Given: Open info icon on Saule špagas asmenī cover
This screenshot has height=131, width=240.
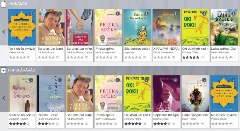Looking at the screenshot, I should [204, 80].
